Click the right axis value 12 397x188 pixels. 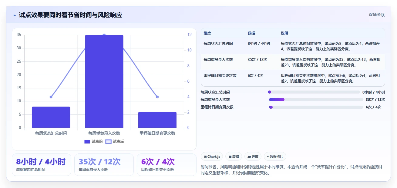tap(189, 35)
